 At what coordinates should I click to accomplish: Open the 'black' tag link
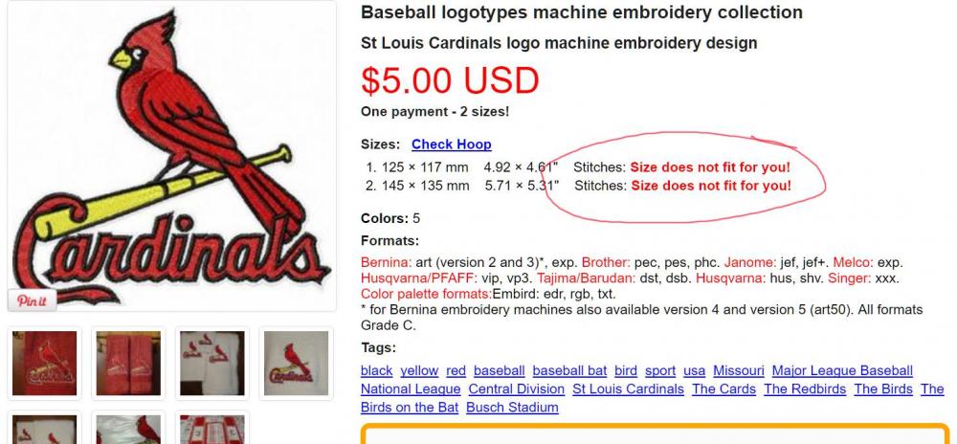[376, 370]
